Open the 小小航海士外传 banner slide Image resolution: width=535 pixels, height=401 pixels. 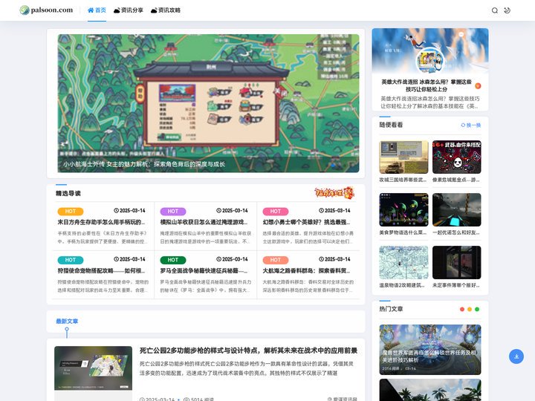point(208,103)
